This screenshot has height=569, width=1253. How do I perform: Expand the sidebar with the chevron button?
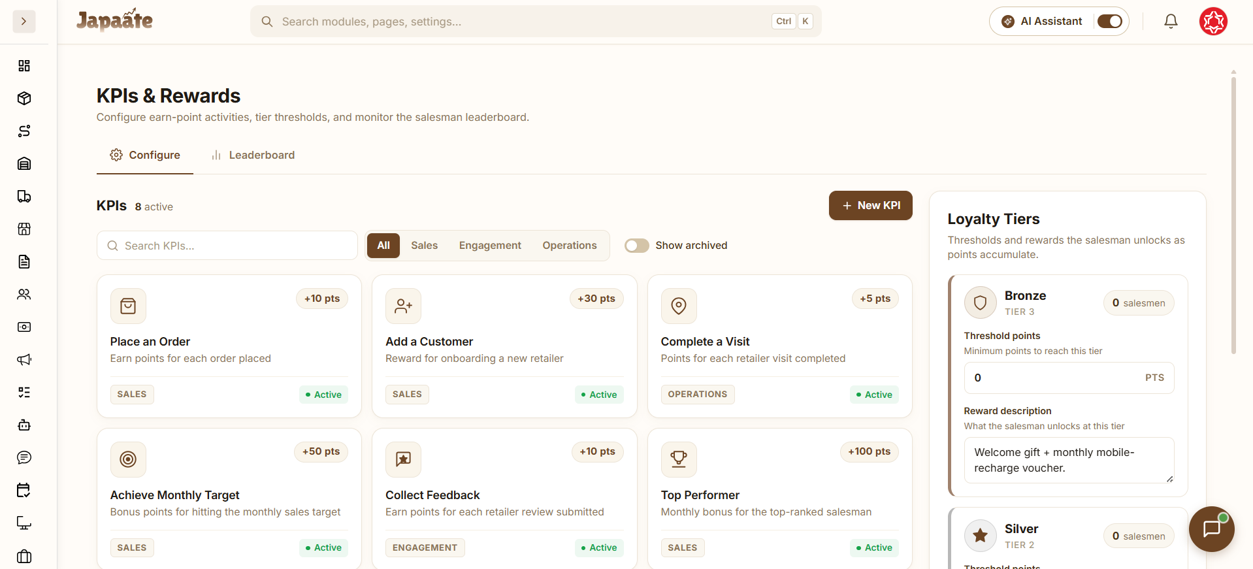pyautogui.click(x=24, y=22)
